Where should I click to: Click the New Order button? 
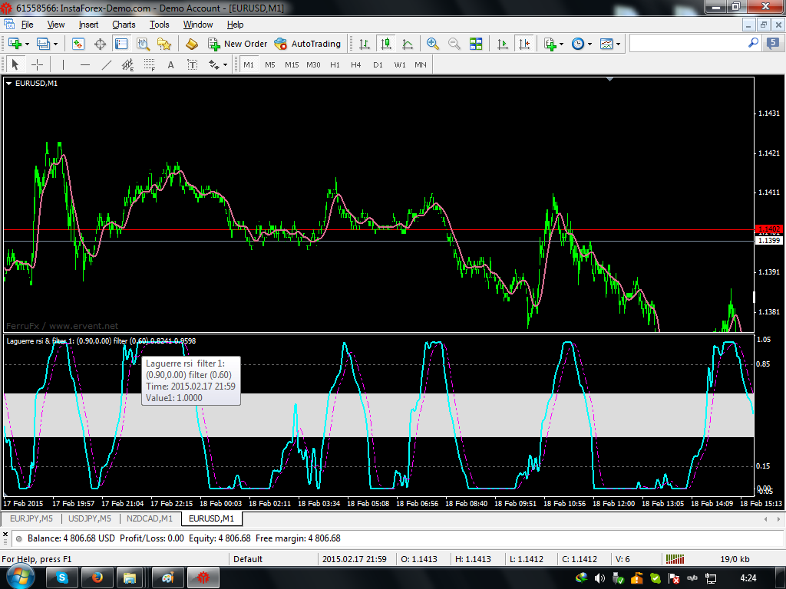pos(238,44)
